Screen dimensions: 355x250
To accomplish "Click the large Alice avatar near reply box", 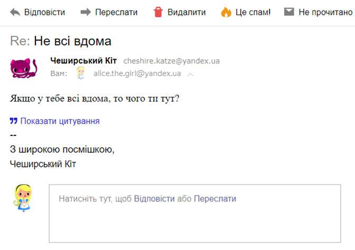I will 23,198.
